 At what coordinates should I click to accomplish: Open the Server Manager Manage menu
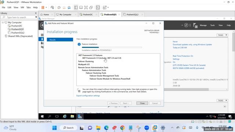tap(203, 25)
